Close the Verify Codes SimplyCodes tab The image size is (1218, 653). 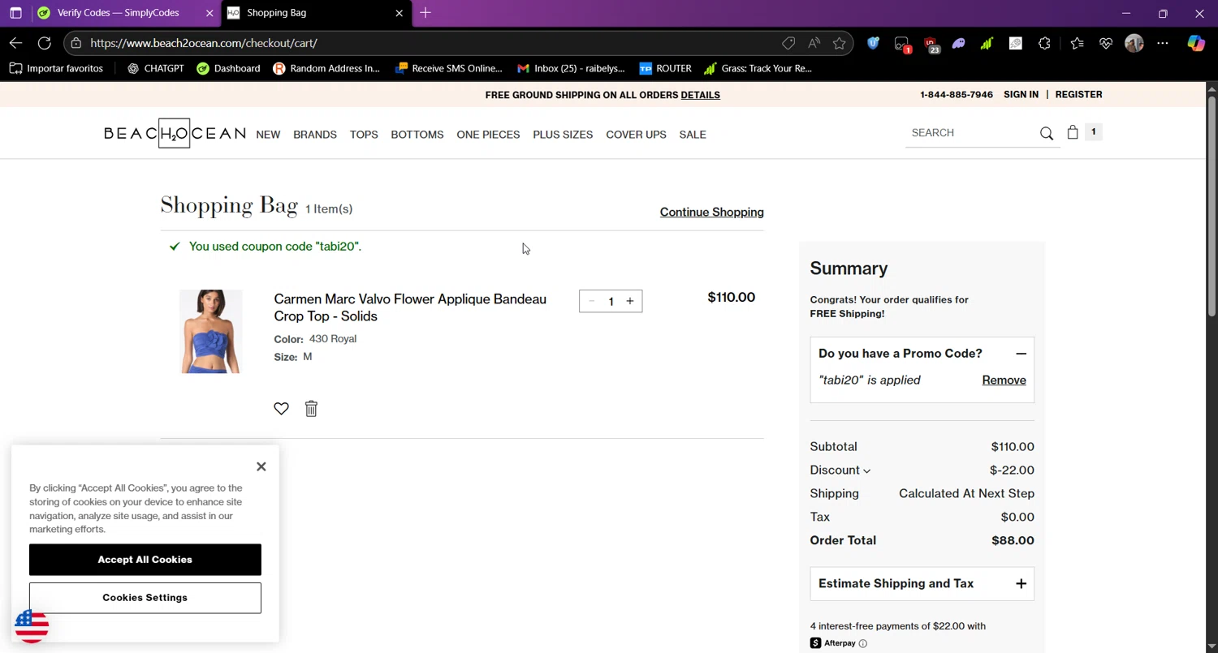click(x=209, y=13)
